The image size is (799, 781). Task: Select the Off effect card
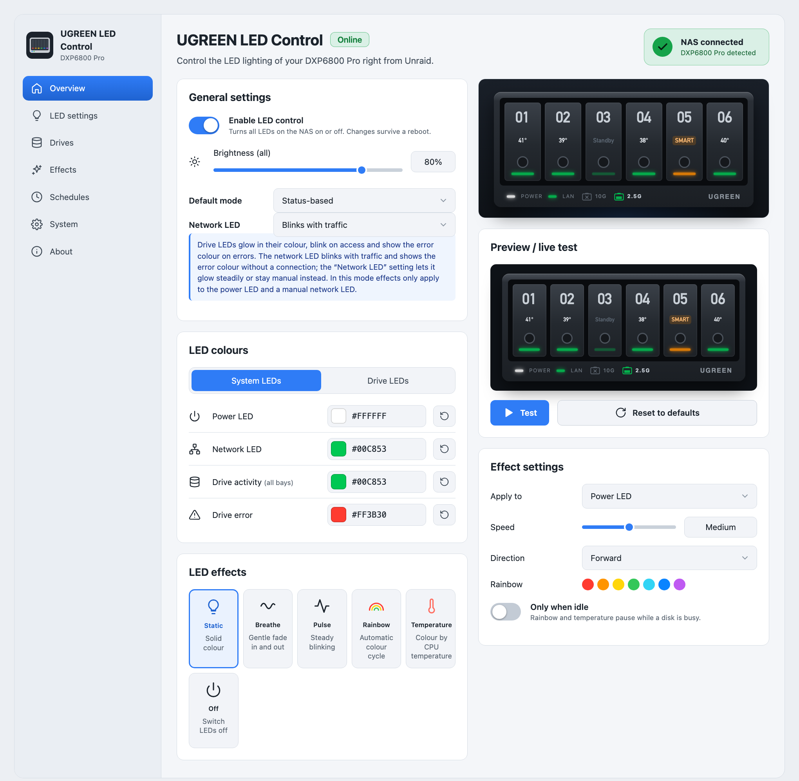(x=213, y=710)
